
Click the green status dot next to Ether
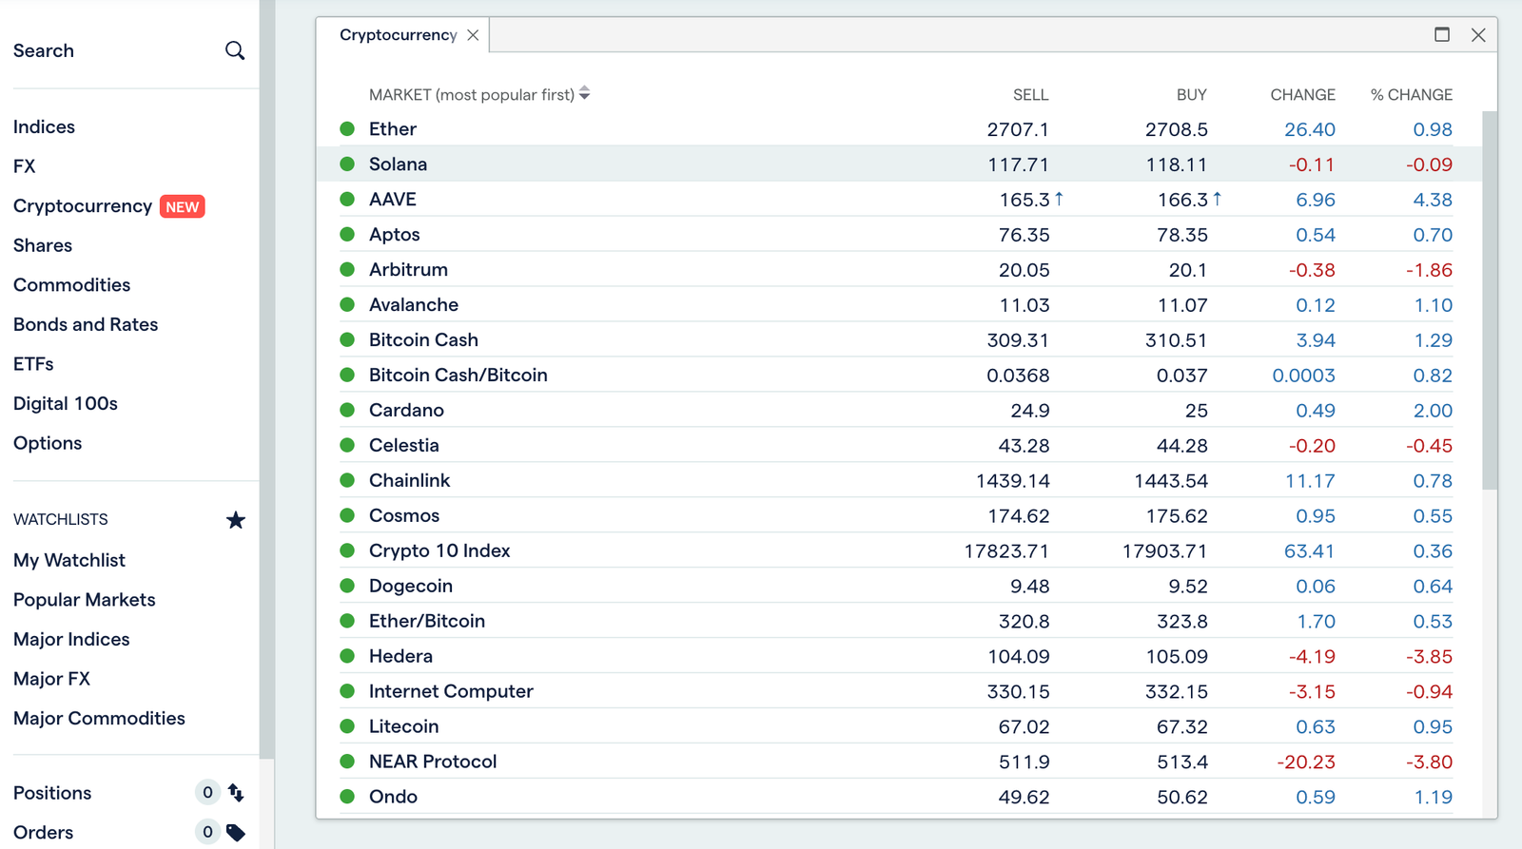tap(347, 128)
